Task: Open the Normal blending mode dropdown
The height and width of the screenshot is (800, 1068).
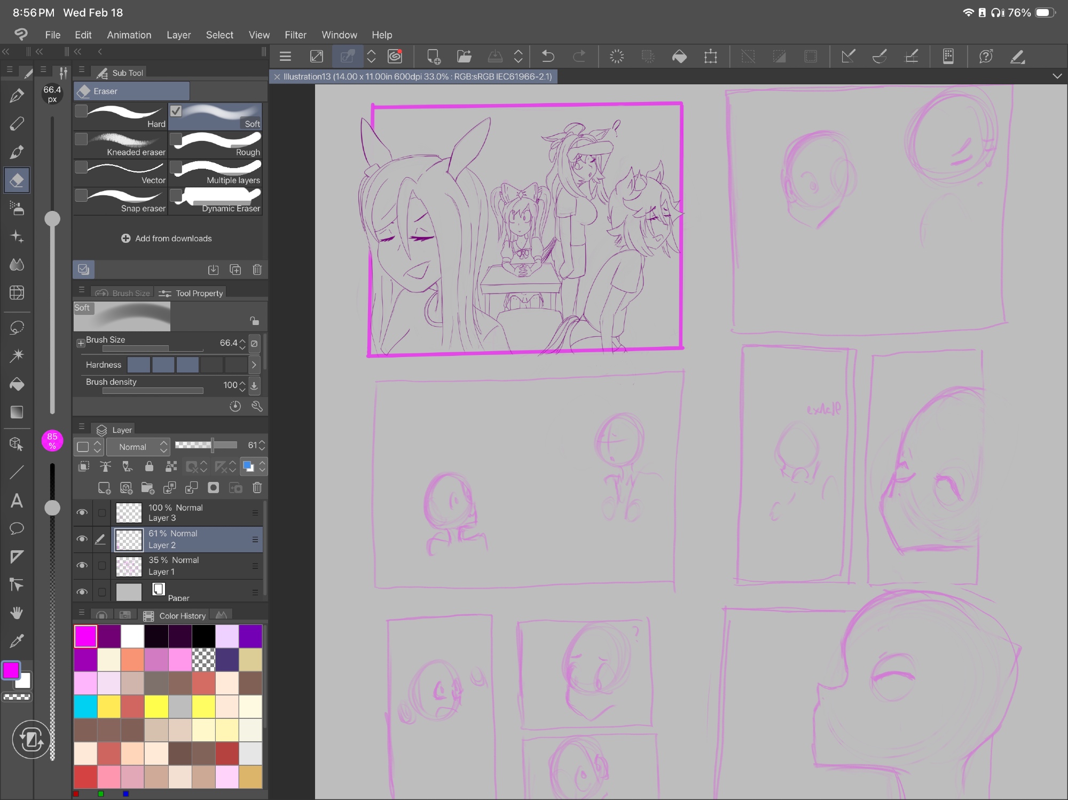Action: [138, 447]
